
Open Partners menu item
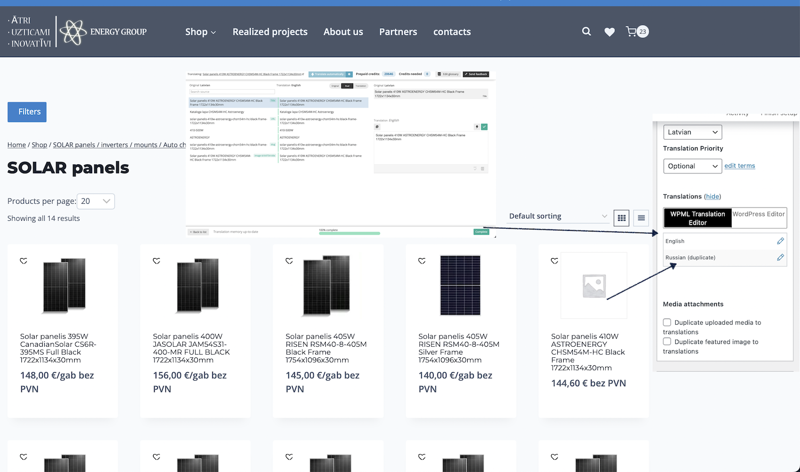[398, 32]
